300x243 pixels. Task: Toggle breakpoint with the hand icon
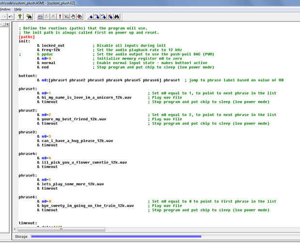73,17
